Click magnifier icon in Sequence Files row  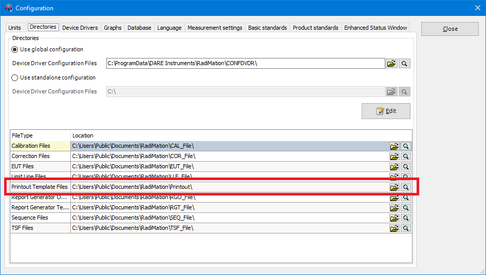[x=406, y=218]
